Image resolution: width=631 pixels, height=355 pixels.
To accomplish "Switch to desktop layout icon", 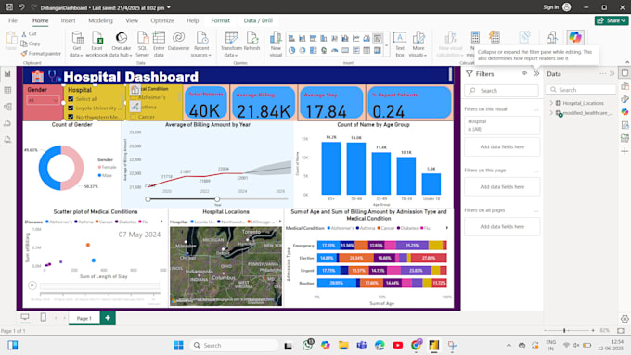I will [x=25, y=317].
